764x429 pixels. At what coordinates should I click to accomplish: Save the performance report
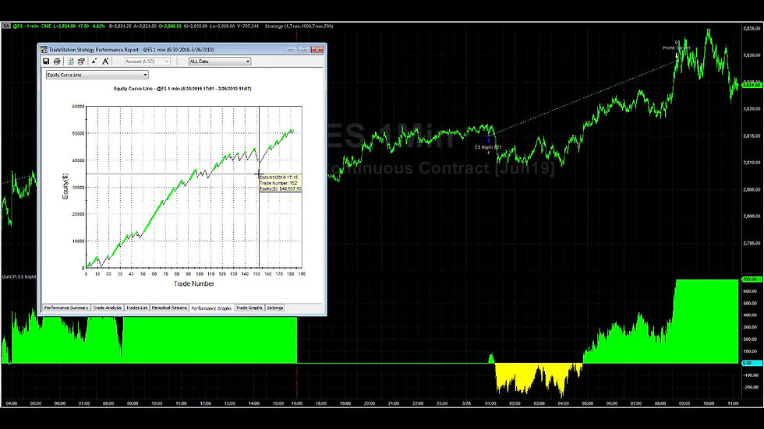46,62
